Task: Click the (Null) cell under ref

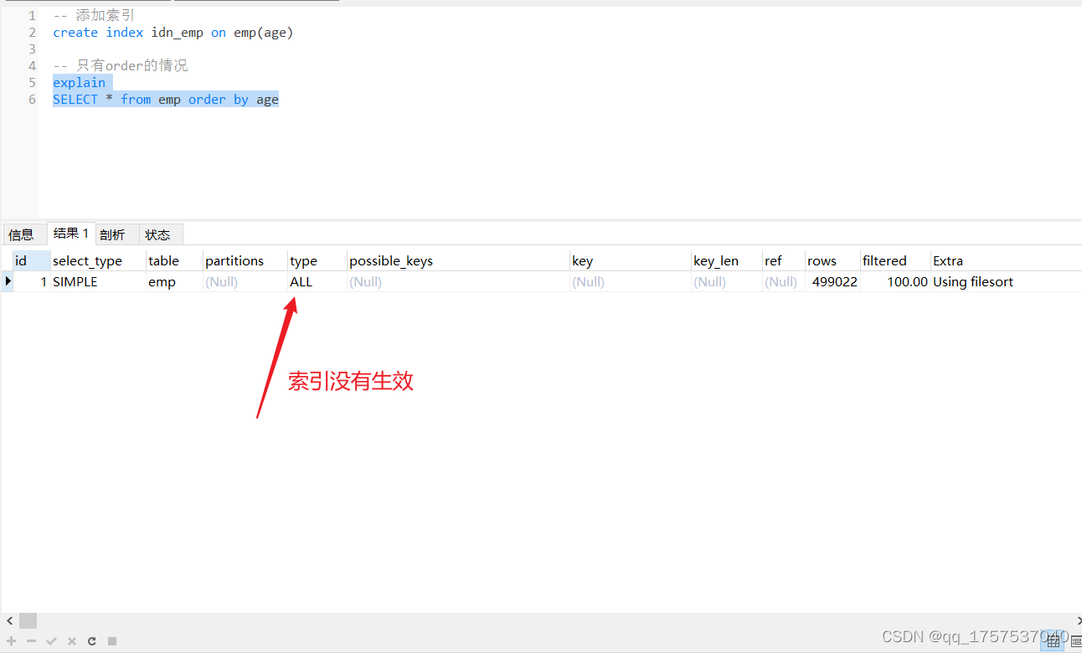Action: [784, 282]
